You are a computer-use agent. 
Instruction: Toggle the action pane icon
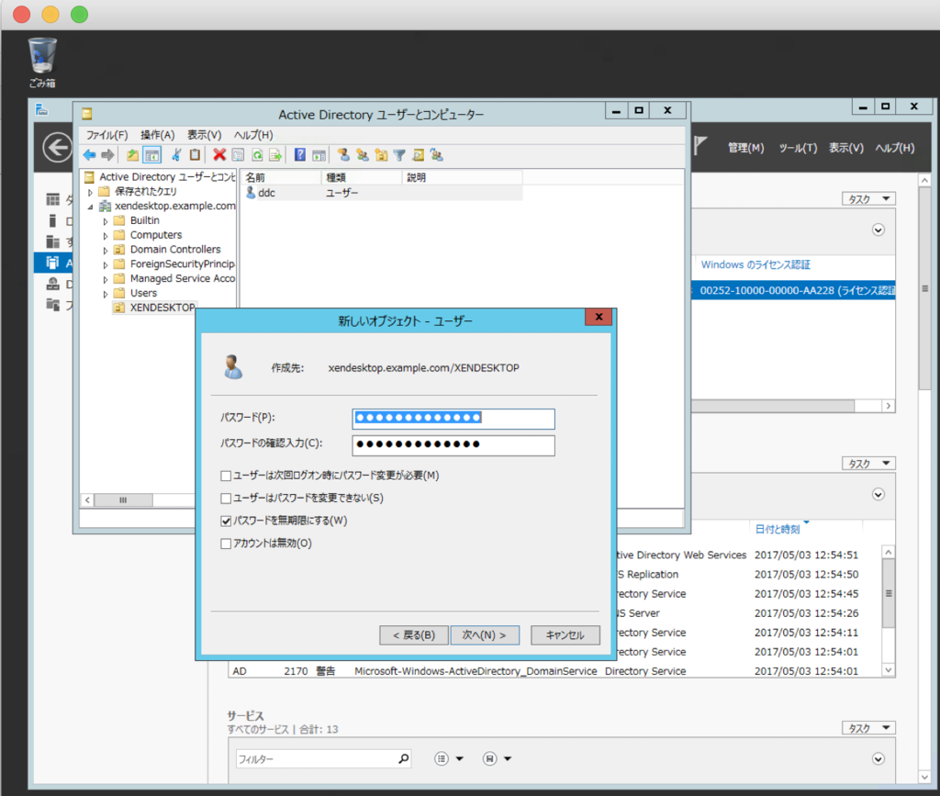(x=319, y=155)
